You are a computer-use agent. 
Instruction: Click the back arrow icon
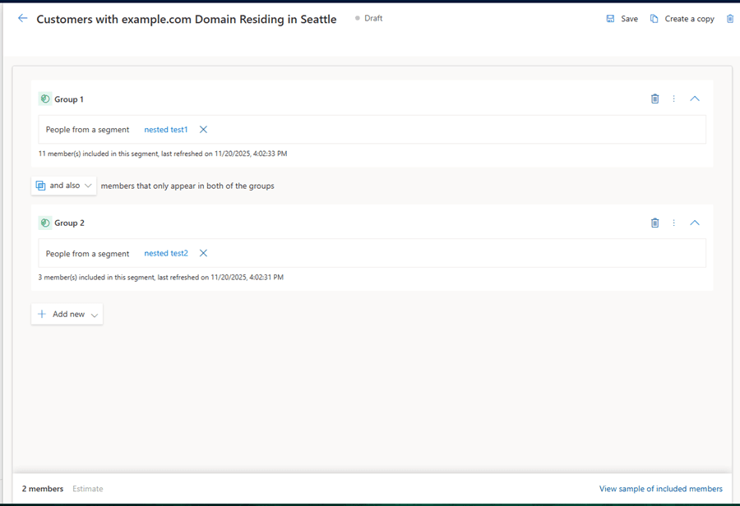pyautogui.click(x=22, y=18)
